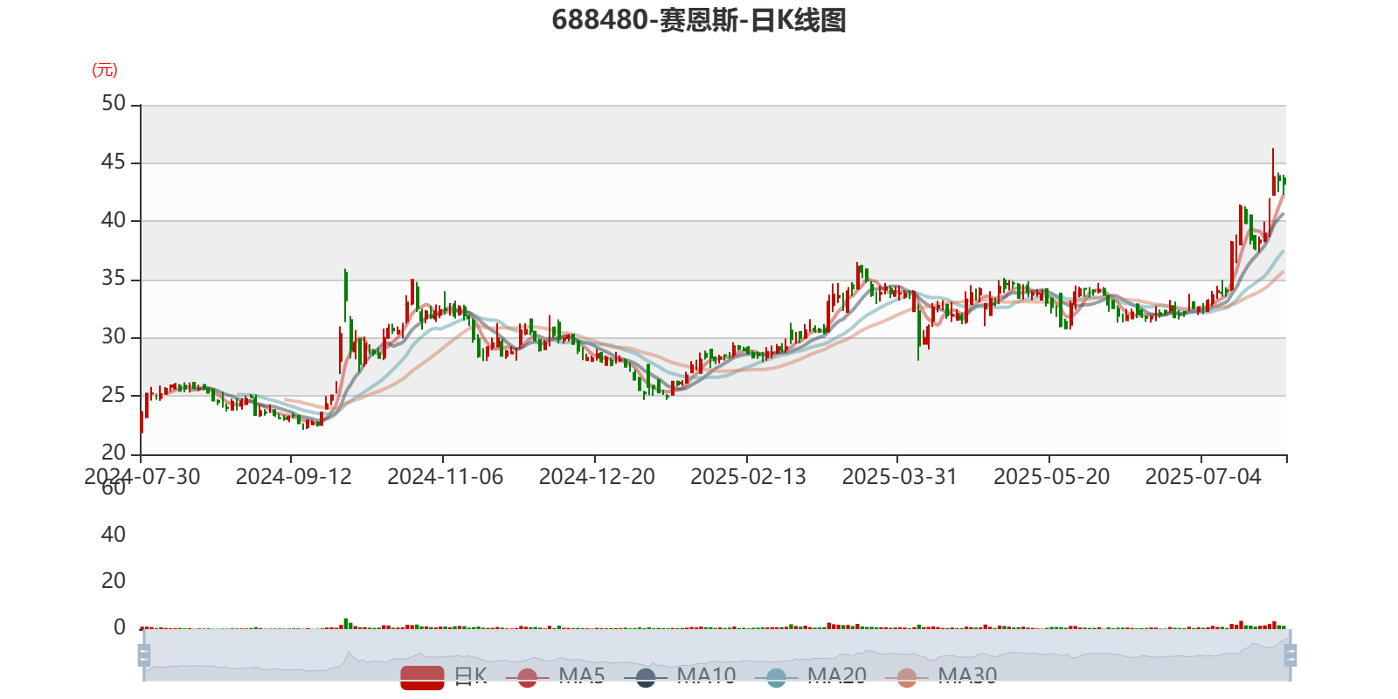Click the largest volume bar near 2024-09
This screenshot has width=1398, height=699.
click(346, 624)
